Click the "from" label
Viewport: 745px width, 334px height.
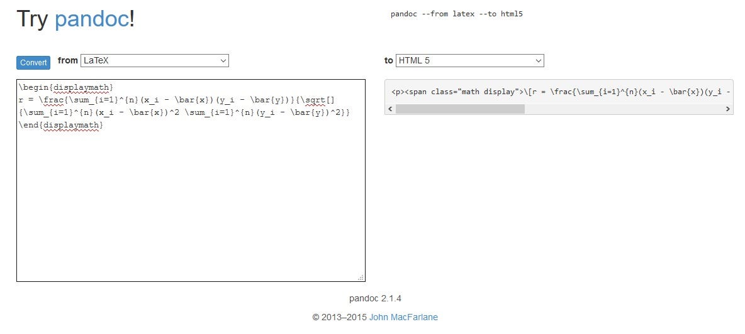pos(67,60)
